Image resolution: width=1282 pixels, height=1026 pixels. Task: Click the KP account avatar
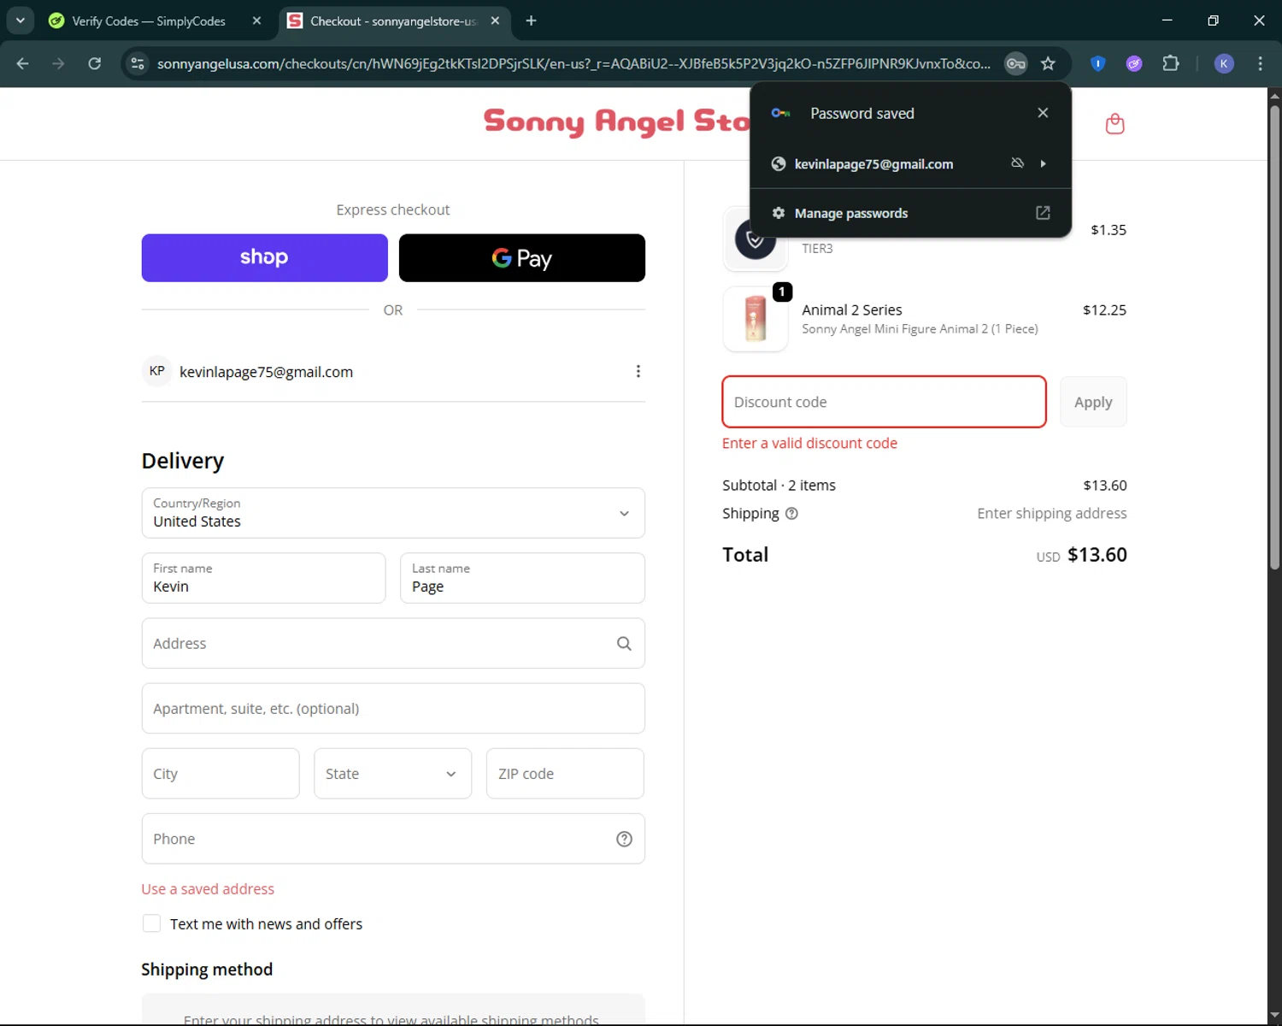(156, 371)
